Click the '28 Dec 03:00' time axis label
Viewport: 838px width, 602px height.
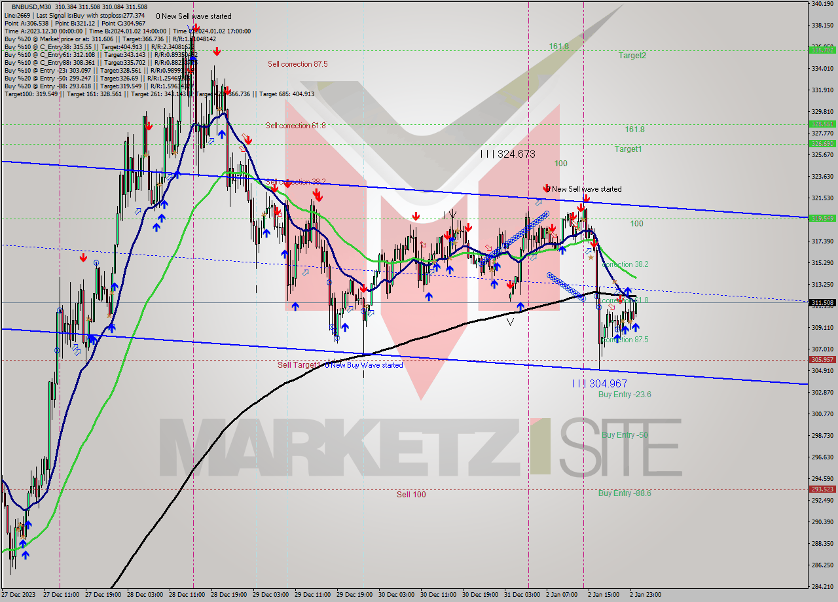pyautogui.click(x=145, y=595)
